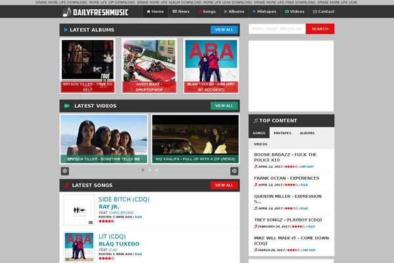Open the Albums menu item
The height and width of the screenshot is (263, 394).
click(234, 12)
